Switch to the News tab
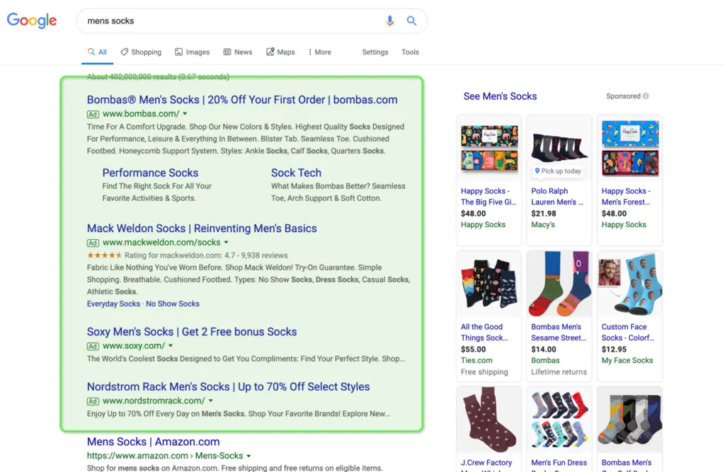This screenshot has height=472, width=725. [x=238, y=52]
